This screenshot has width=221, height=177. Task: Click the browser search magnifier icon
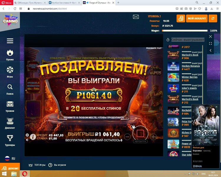click(197, 3)
